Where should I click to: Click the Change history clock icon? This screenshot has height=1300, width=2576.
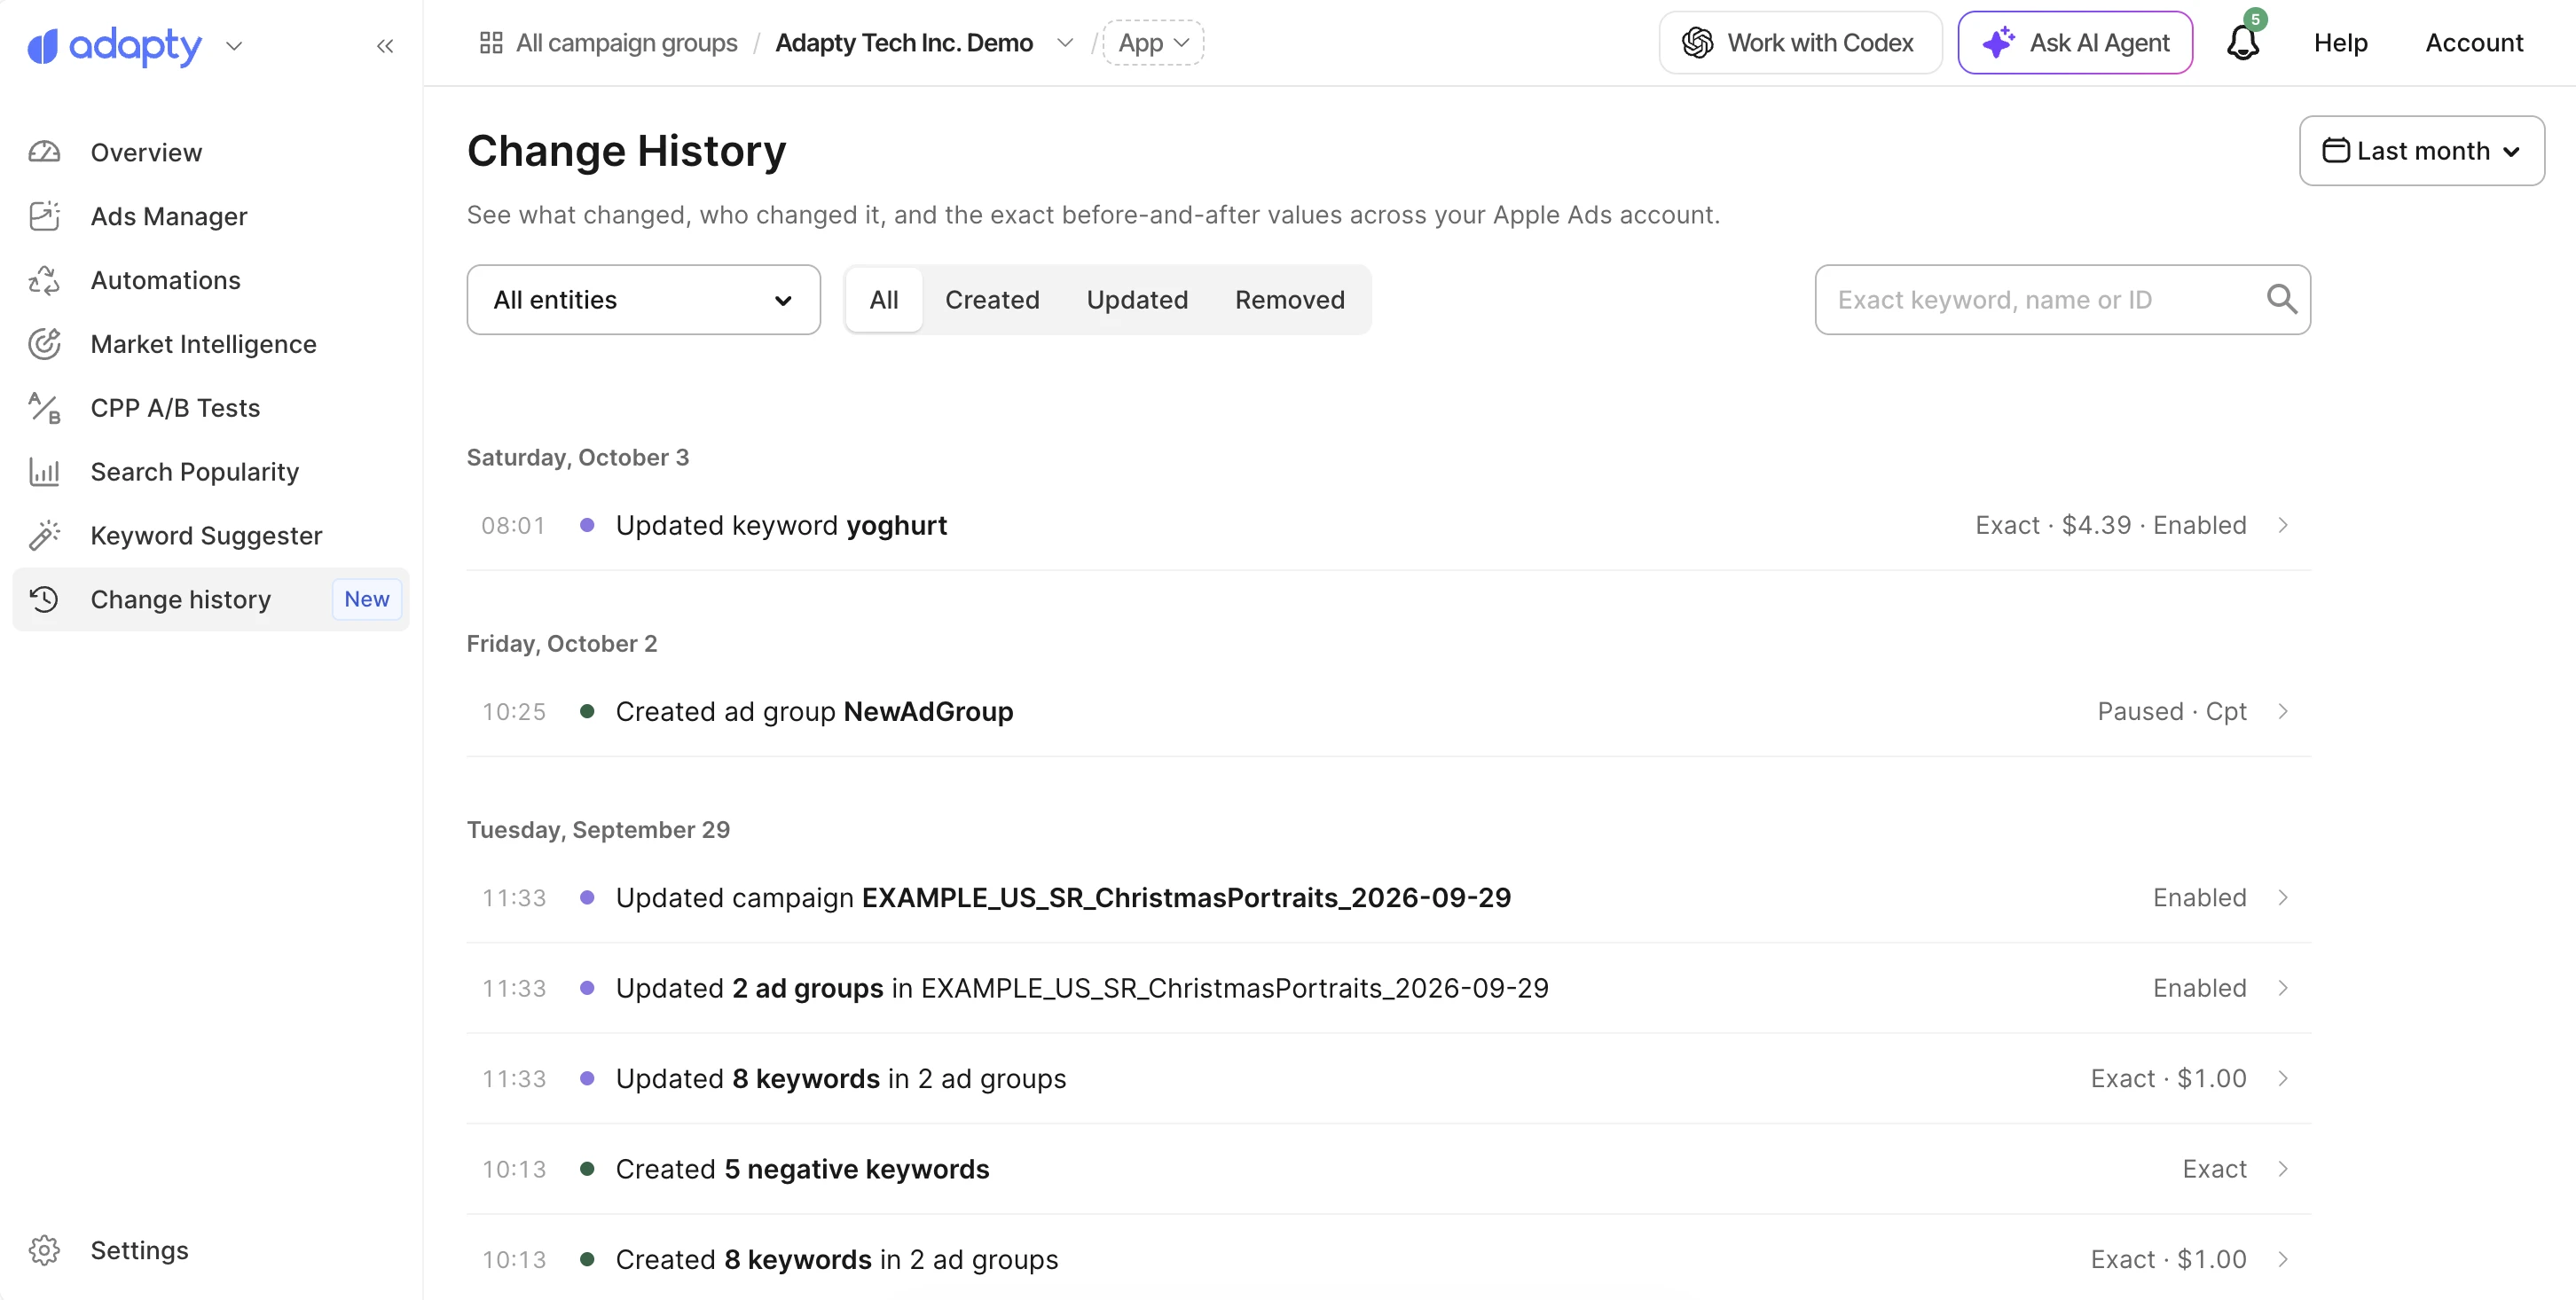(x=44, y=600)
